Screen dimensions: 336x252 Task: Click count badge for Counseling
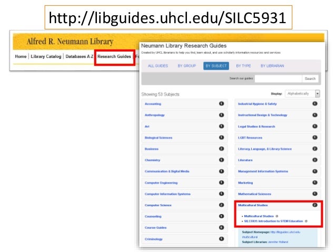[221, 216]
